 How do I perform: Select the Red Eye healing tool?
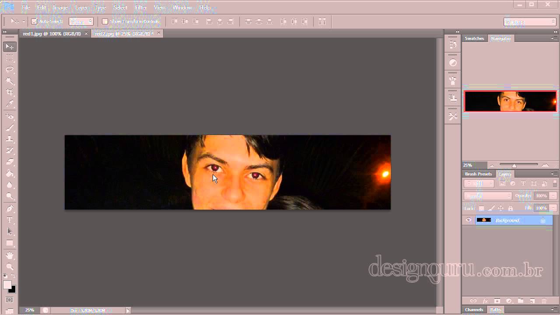[10, 116]
